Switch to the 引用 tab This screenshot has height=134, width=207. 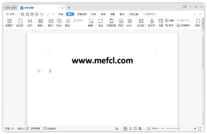pos(93,14)
